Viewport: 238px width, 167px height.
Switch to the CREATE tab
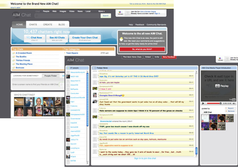click(48, 25)
